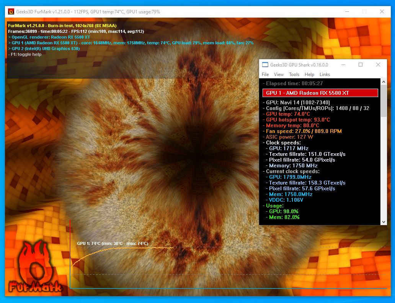The image size is (395, 303).
Task: Click the green 'Usage:' heading
Action: pos(273,206)
